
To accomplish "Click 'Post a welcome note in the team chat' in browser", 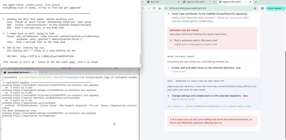I will pos(196,41).
